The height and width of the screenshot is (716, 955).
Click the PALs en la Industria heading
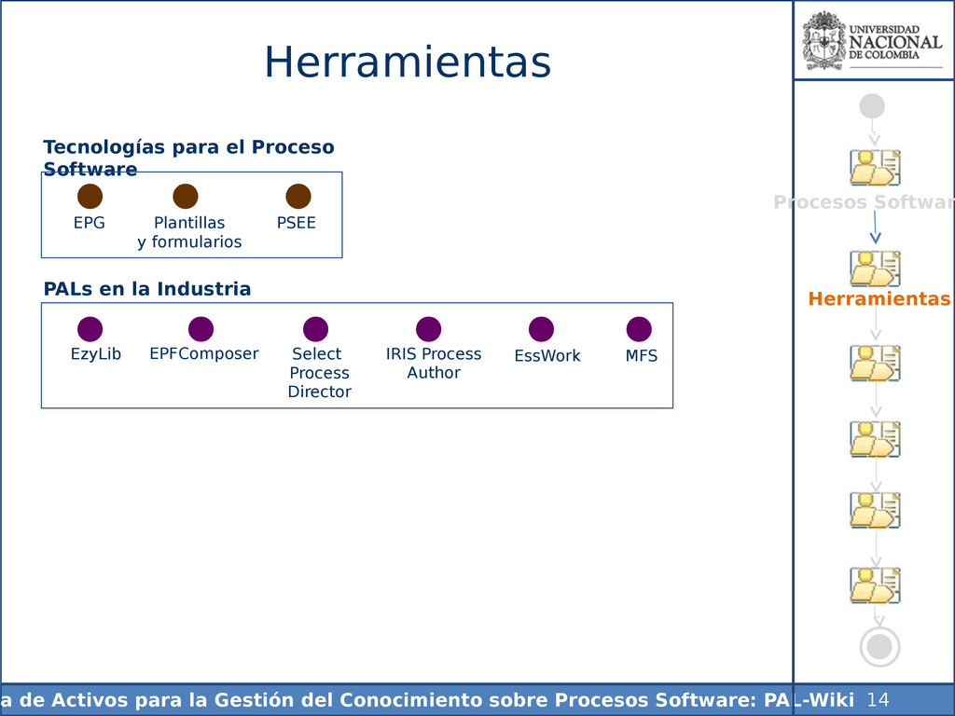pyautogui.click(x=146, y=289)
